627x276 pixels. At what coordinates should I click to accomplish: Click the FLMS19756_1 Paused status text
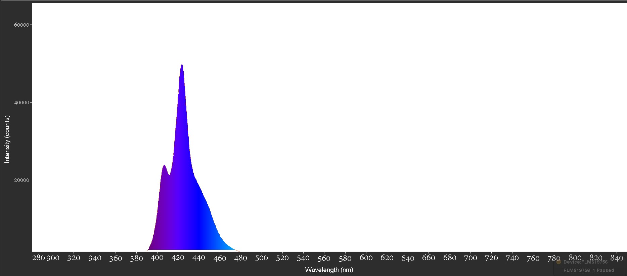coord(589,270)
